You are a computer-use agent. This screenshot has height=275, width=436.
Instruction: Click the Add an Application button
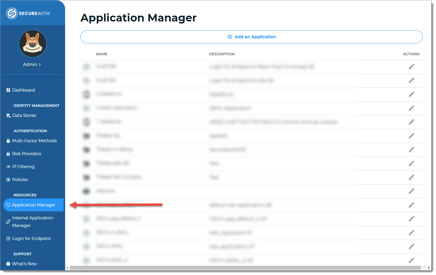pyautogui.click(x=252, y=37)
